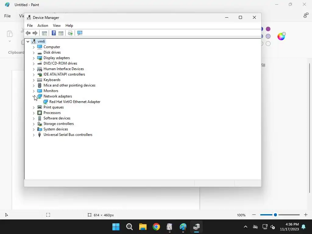Select the Software devices row

click(57, 118)
